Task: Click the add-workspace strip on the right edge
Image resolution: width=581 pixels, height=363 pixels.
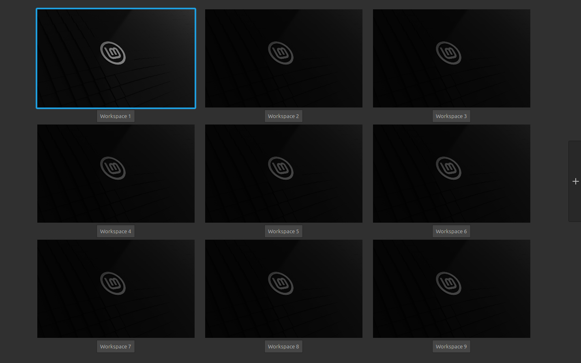Action: click(x=576, y=181)
